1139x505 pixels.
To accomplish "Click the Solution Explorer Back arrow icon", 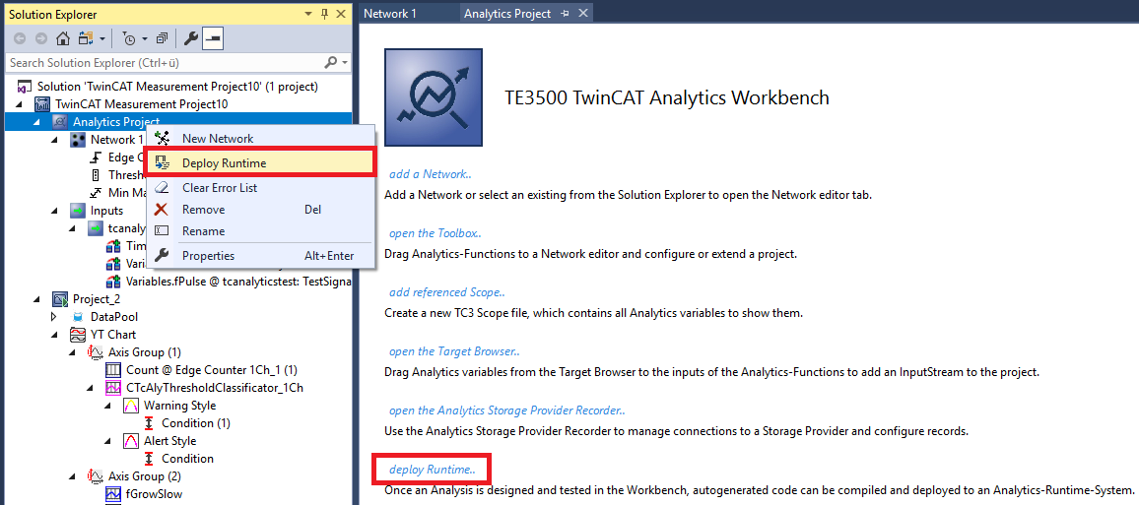I will click(x=20, y=38).
